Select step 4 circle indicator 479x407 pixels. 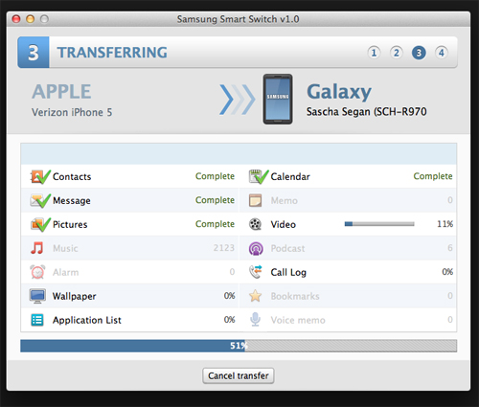(442, 53)
